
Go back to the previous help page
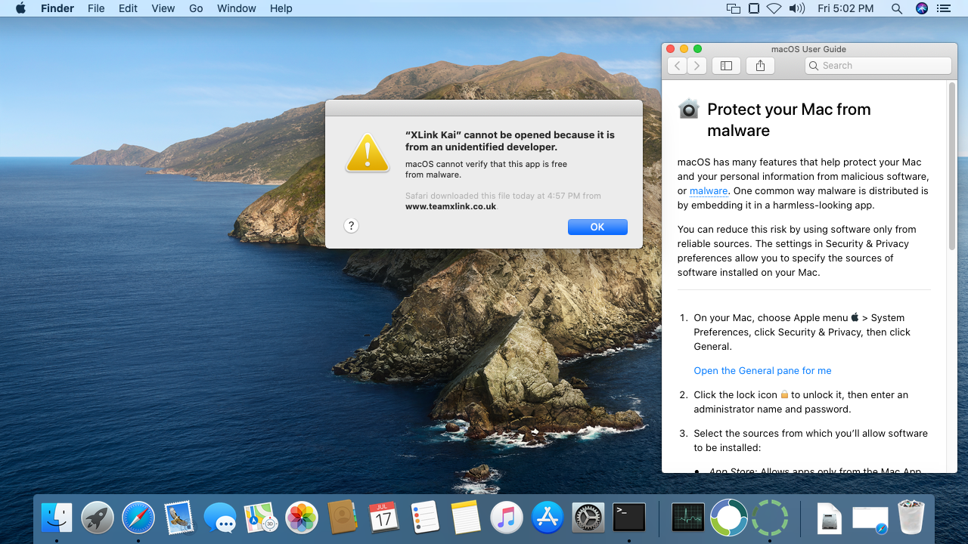678,66
